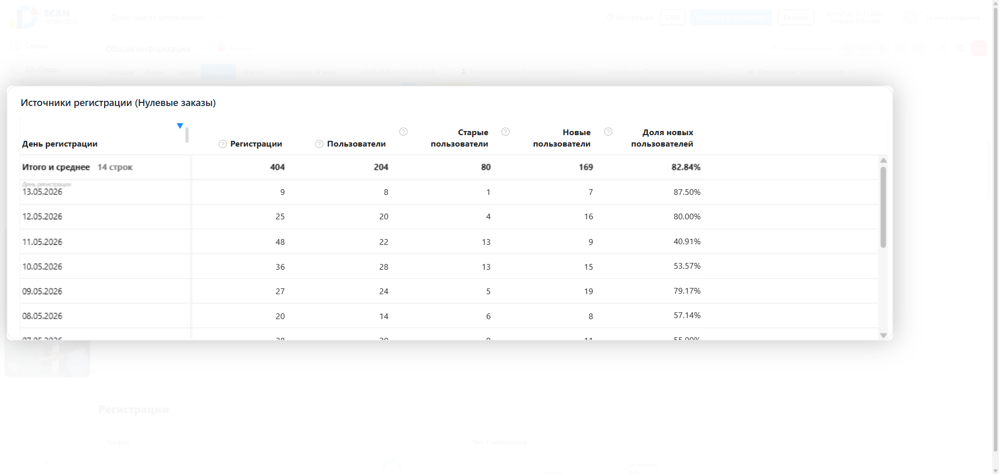This screenshot has width=999, height=474.
Task: Open help icon for Доля новых пользователей
Action: coord(608,132)
